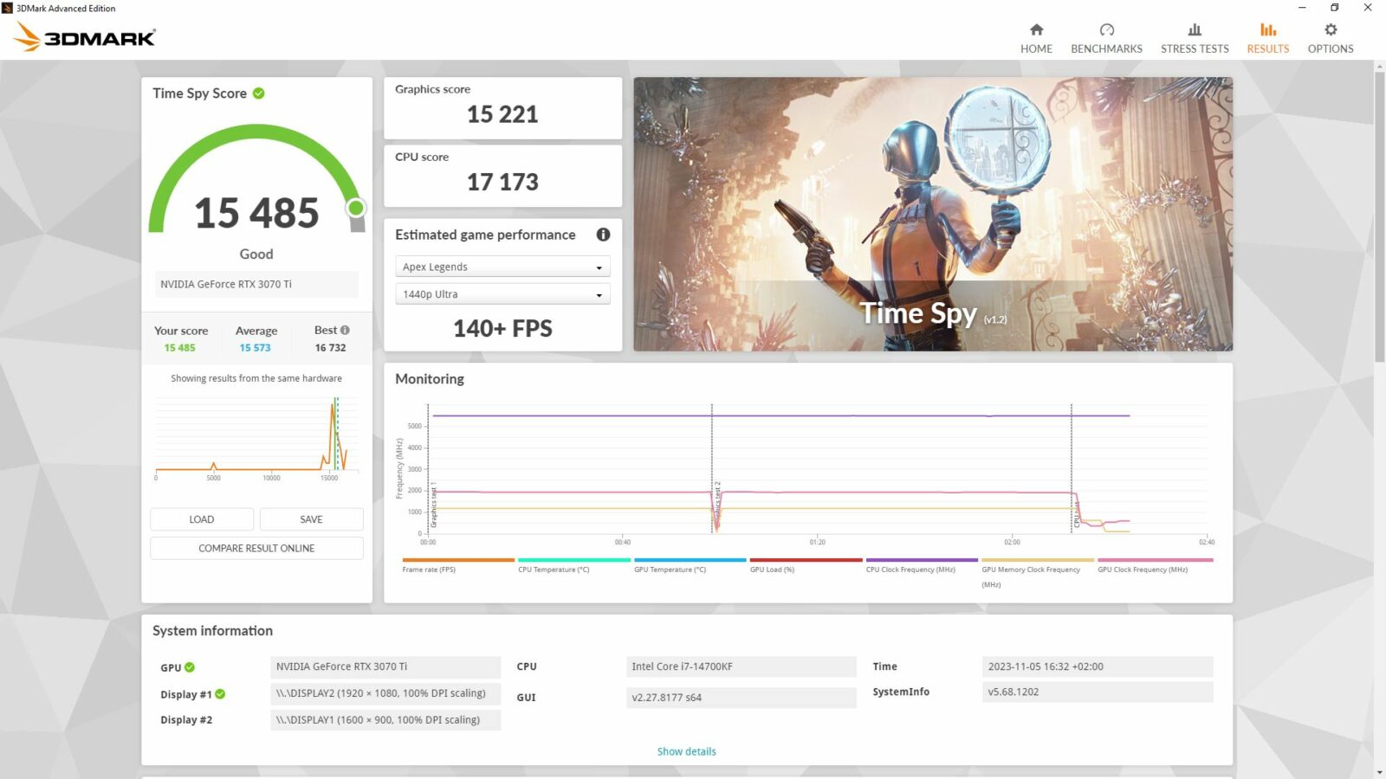Click the 3DMark logo
This screenshot has height=779, width=1386.
coord(82,36)
